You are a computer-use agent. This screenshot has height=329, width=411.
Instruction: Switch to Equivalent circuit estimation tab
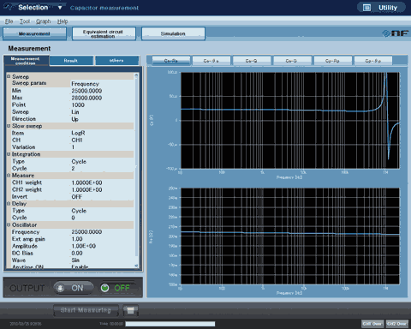pyautogui.click(x=104, y=33)
